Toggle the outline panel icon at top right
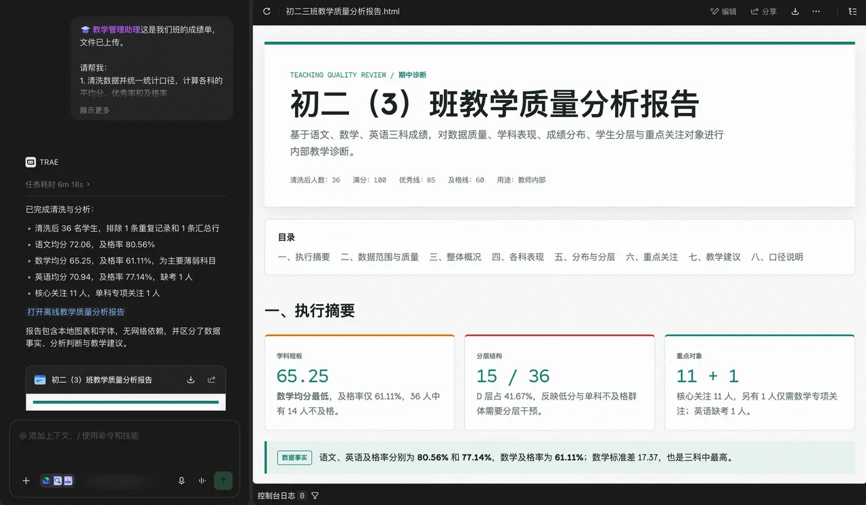This screenshot has height=505, width=866. pyautogui.click(x=852, y=11)
